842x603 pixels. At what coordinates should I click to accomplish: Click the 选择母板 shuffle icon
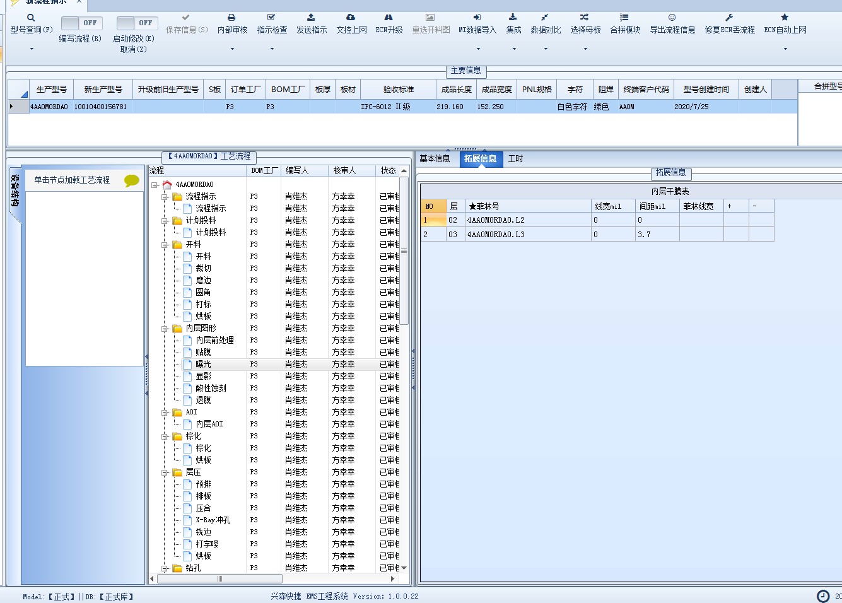pos(585,18)
